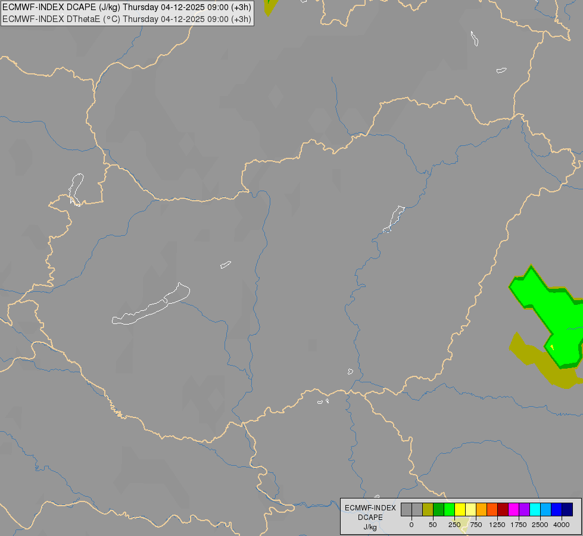Click the tiny yellow spot inside the green area
Screen dimensions: 583x536
552,347
